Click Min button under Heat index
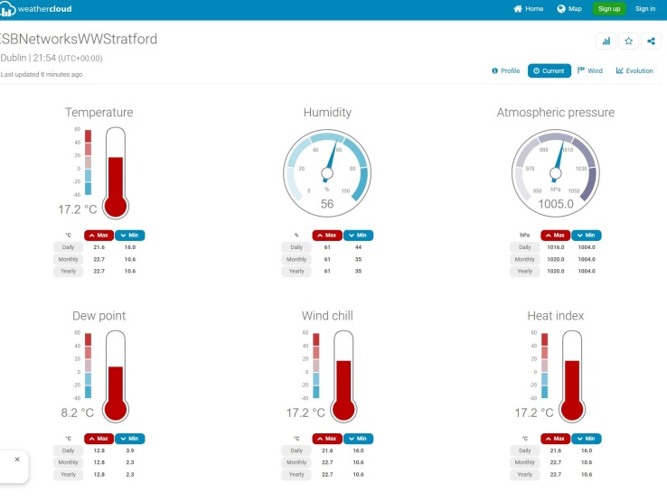The width and height of the screenshot is (667, 501). click(587, 439)
